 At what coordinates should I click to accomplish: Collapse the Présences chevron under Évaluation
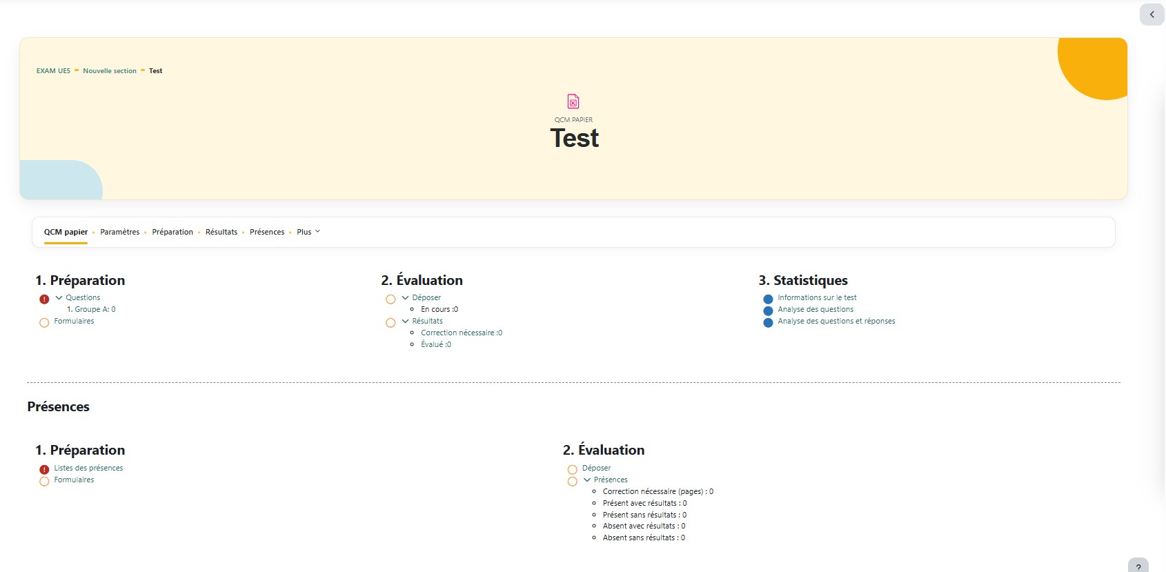[x=587, y=480]
